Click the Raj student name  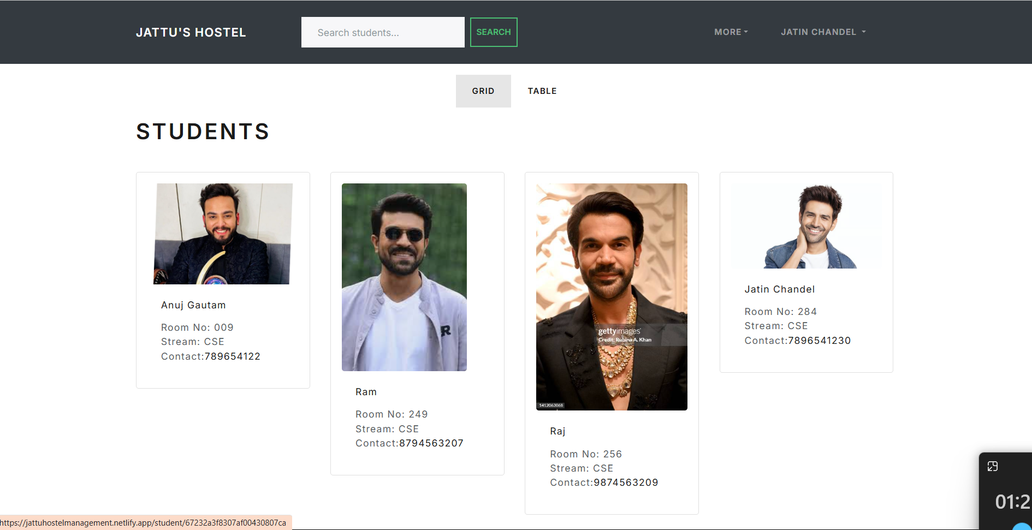coord(557,431)
